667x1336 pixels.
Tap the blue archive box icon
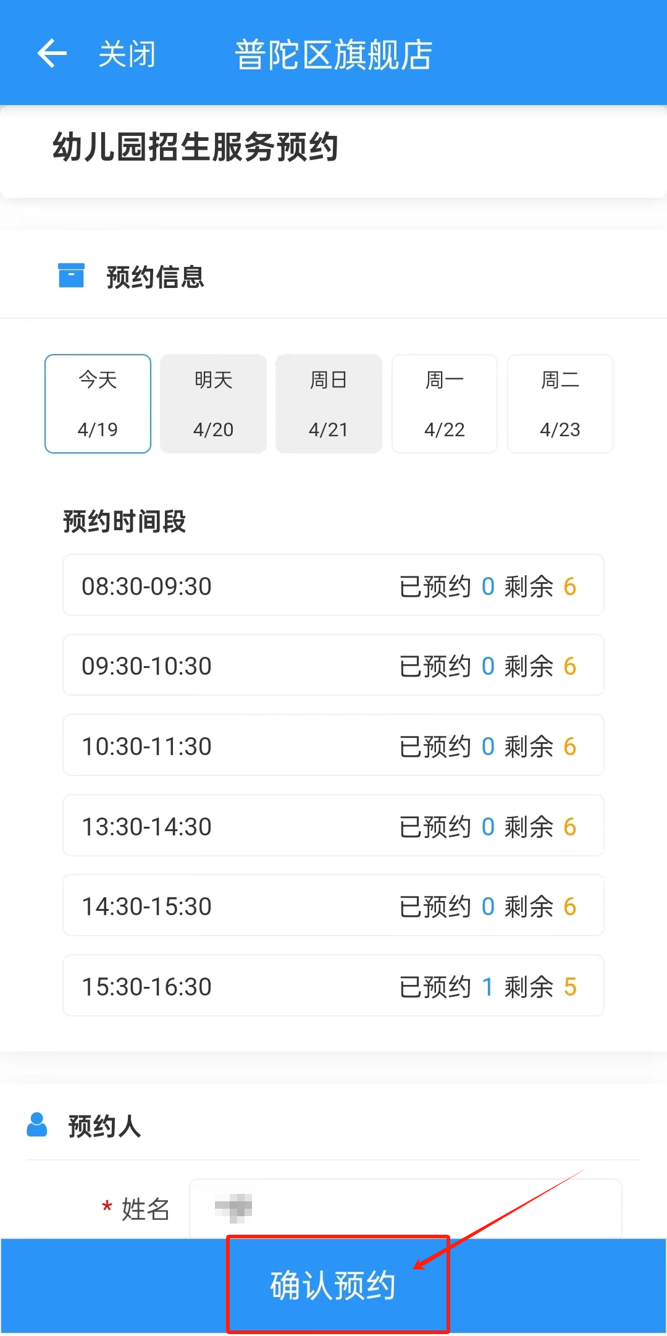tap(71, 276)
